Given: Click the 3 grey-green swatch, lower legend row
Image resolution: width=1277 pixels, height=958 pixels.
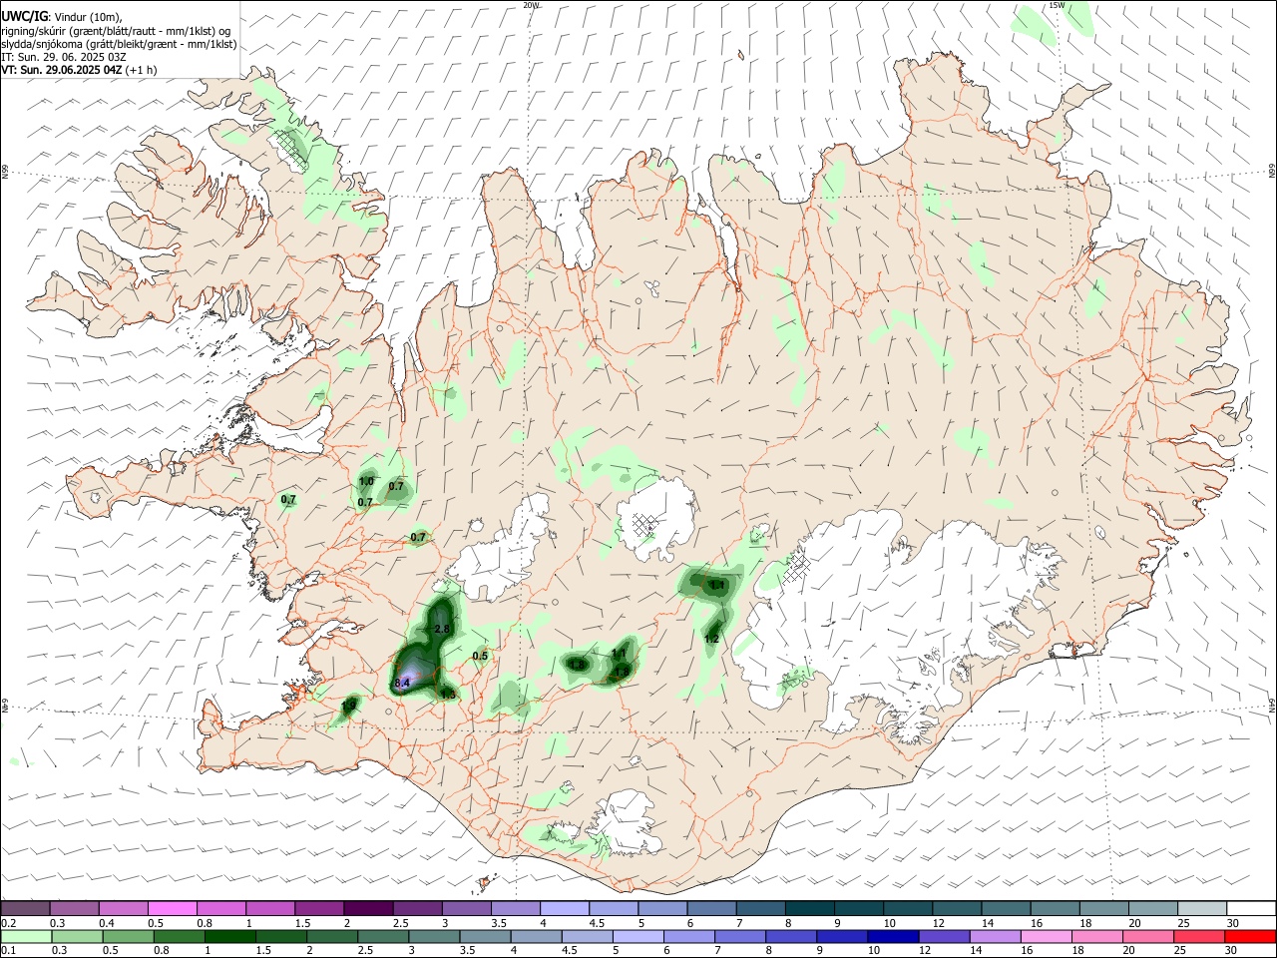Looking at the screenshot, I should point(434,936).
